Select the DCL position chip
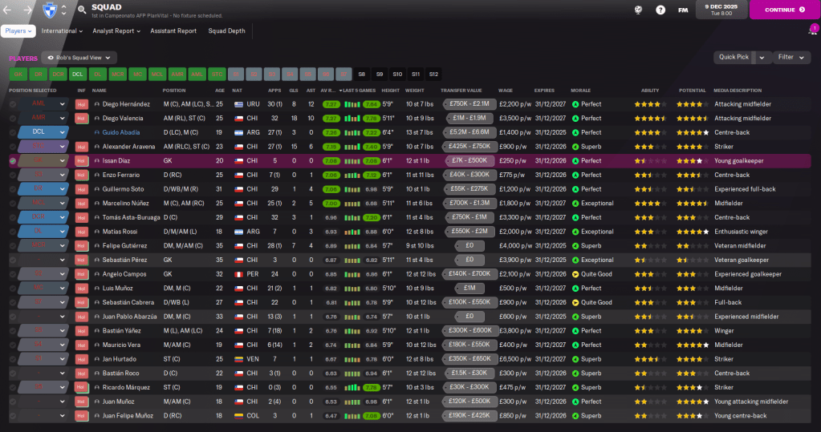Image resolution: width=821 pixels, height=432 pixels. [x=77, y=74]
